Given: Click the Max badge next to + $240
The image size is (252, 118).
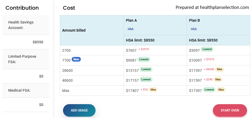Looking at the screenshot, I should 218,79.
